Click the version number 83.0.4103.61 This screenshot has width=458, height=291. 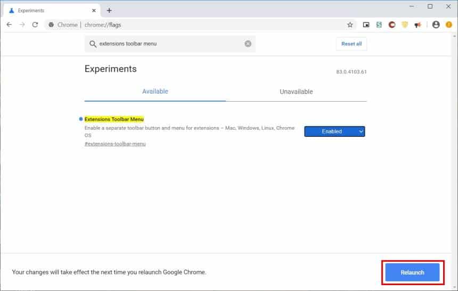click(x=351, y=72)
